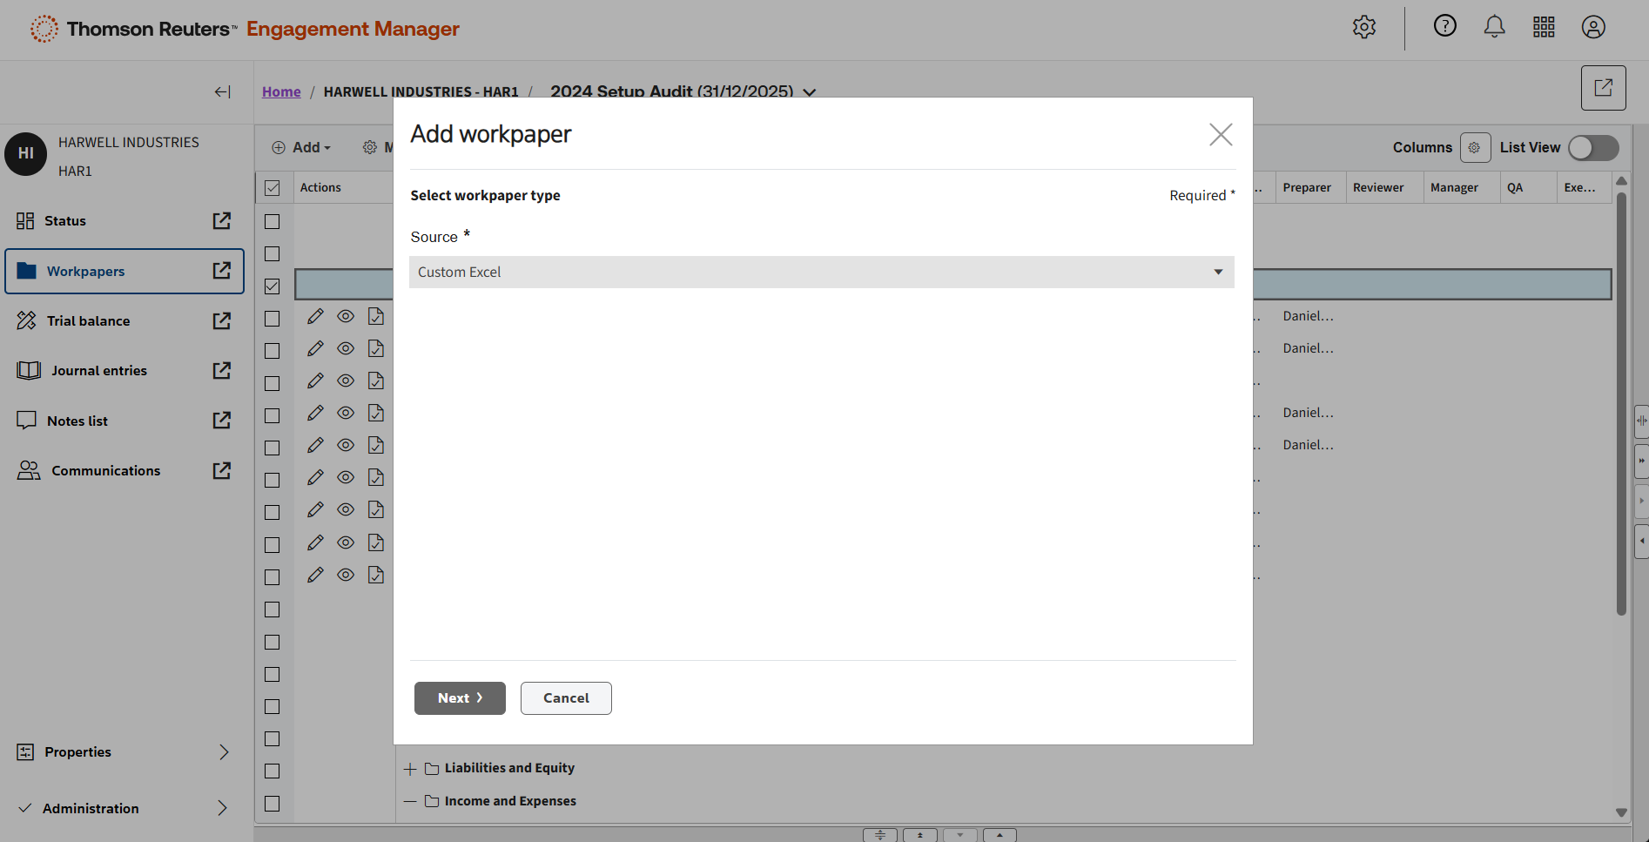Open the Source dropdown

coord(821,273)
